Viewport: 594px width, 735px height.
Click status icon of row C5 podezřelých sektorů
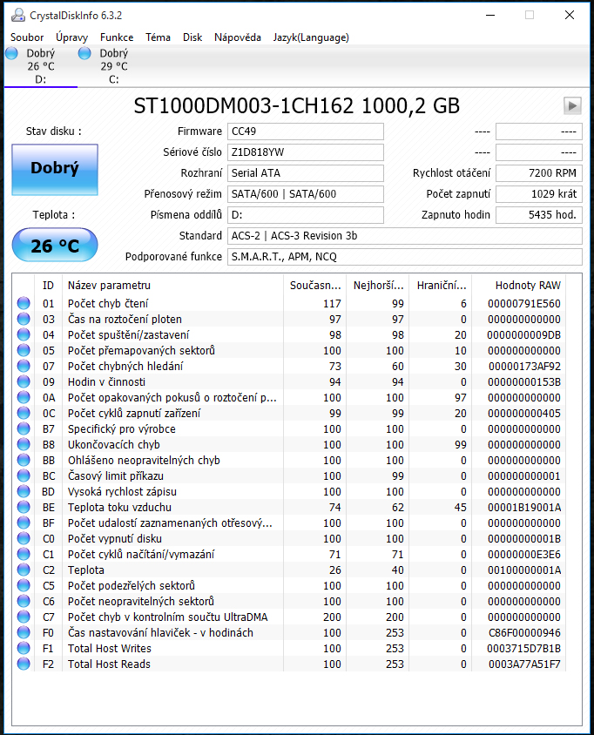pyautogui.click(x=24, y=585)
